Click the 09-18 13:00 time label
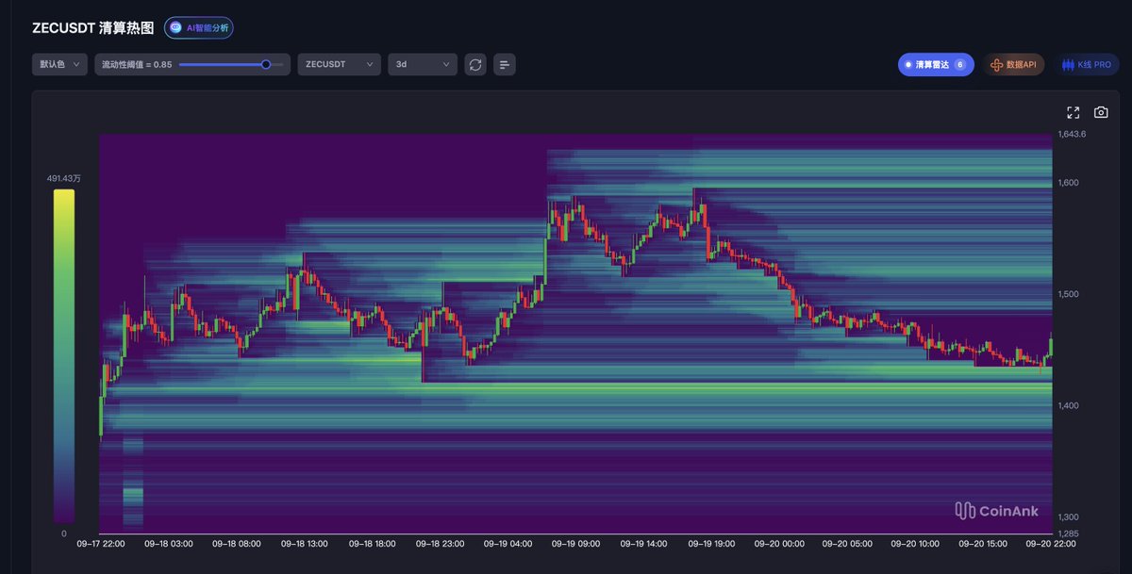This screenshot has width=1132, height=574. pyautogui.click(x=305, y=544)
